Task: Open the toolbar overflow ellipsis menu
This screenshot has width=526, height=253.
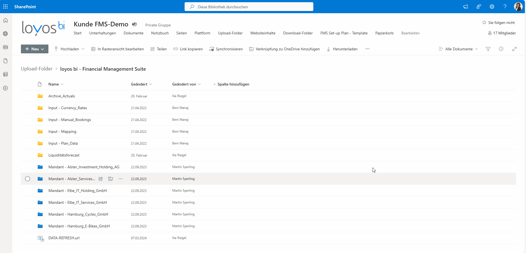Action: click(368, 49)
